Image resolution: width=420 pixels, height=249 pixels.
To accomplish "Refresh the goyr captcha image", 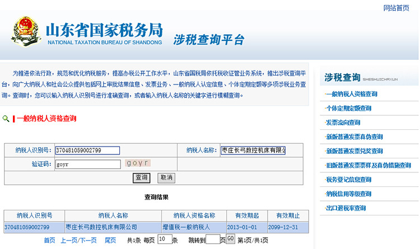I will coord(138,163).
